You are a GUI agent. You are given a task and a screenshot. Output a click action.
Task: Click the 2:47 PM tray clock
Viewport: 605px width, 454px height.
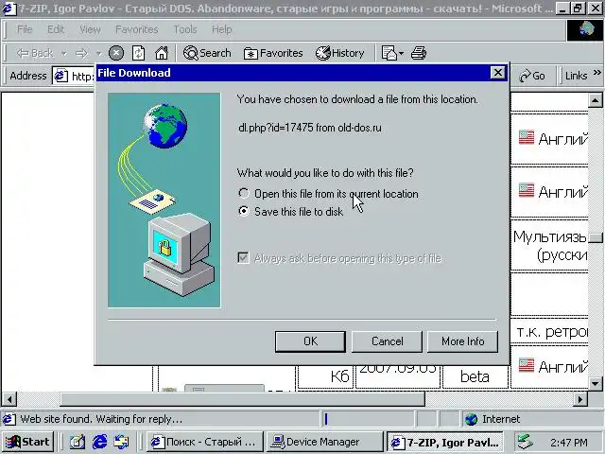tap(569, 443)
